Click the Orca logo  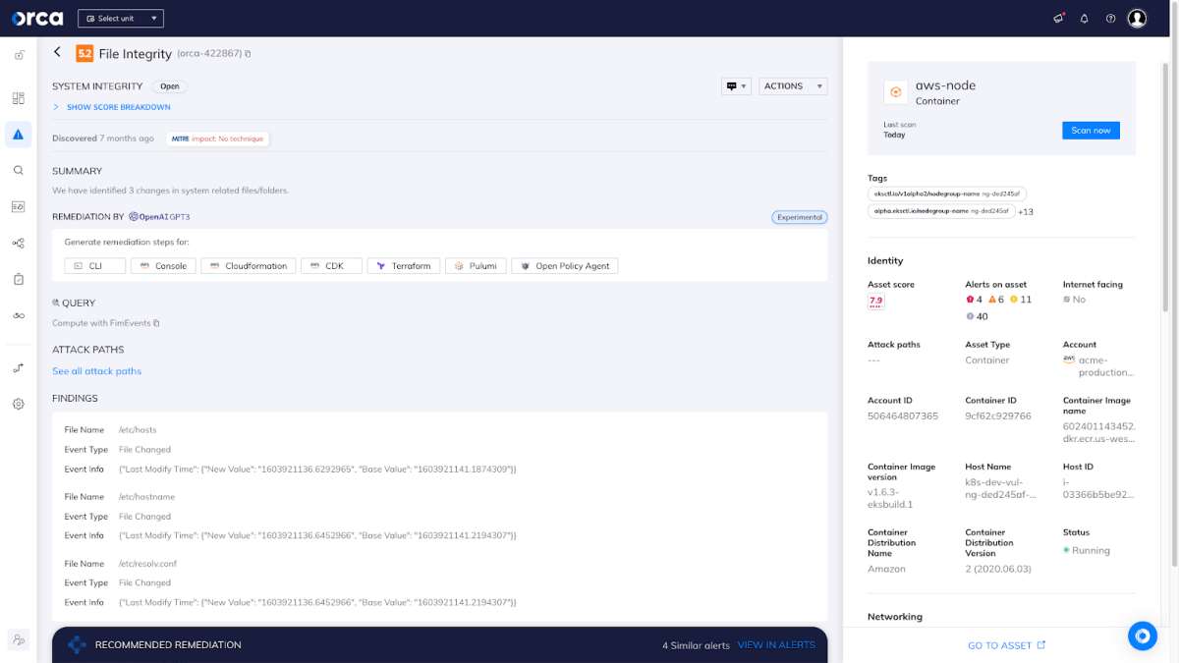(38, 18)
